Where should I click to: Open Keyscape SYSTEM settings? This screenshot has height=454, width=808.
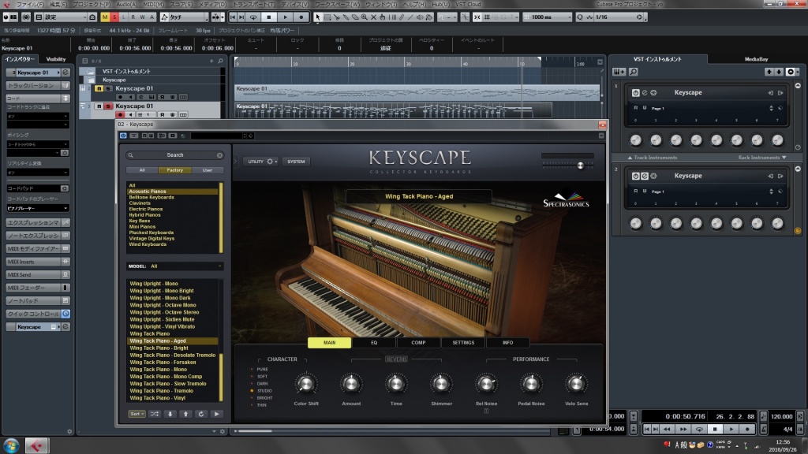click(296, 162)
